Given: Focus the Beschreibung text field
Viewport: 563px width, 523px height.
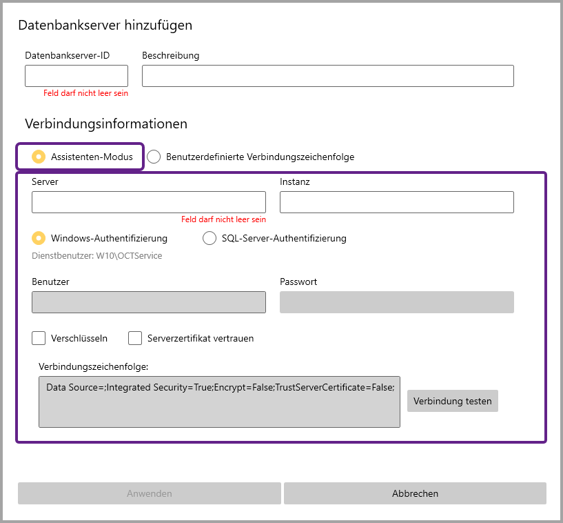Looking at the screenshot, I should click(327, 76).
